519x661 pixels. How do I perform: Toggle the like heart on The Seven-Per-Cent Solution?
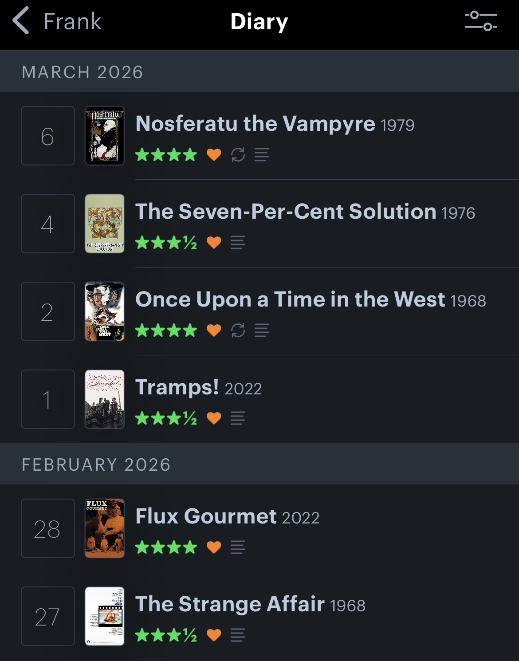[x=214, y=243]
